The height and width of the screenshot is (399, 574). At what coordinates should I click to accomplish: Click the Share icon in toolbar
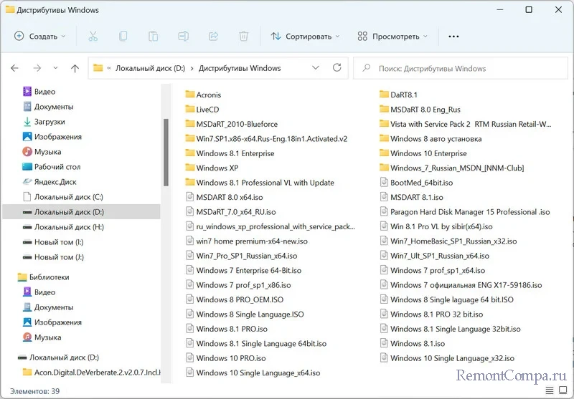click(213, 36)
